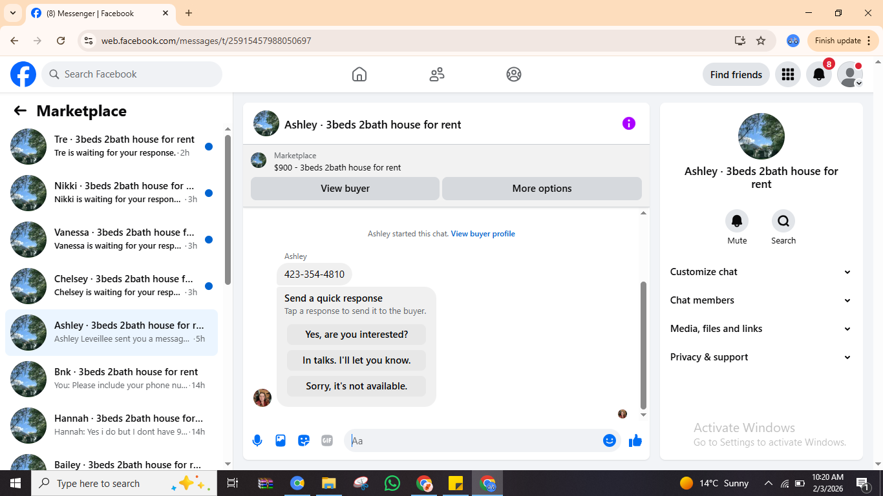Send 'Yes, are you interested?' quick response
Image resolution: width=883 pixels, height=496 pixels.
pyautogui.click(x=357, y=335)
